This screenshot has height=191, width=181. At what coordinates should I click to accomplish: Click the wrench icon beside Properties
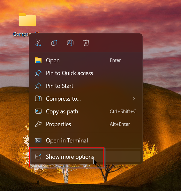[x=38, y=124]
